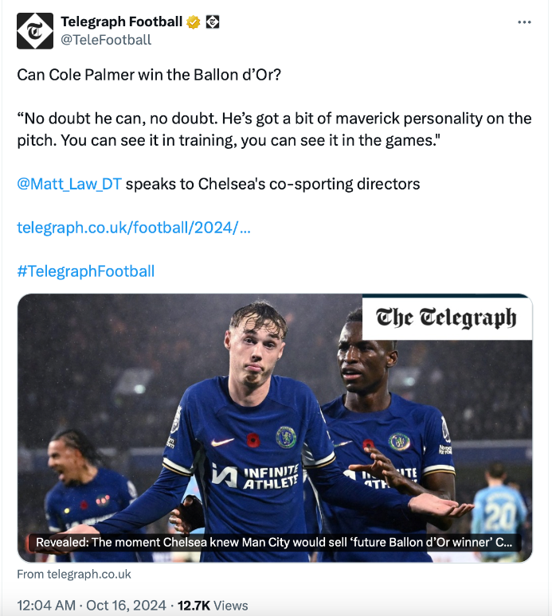
Task: Click the 'speaks to Chelsea's co-sporting directors' text
Action: pos(272,184)
